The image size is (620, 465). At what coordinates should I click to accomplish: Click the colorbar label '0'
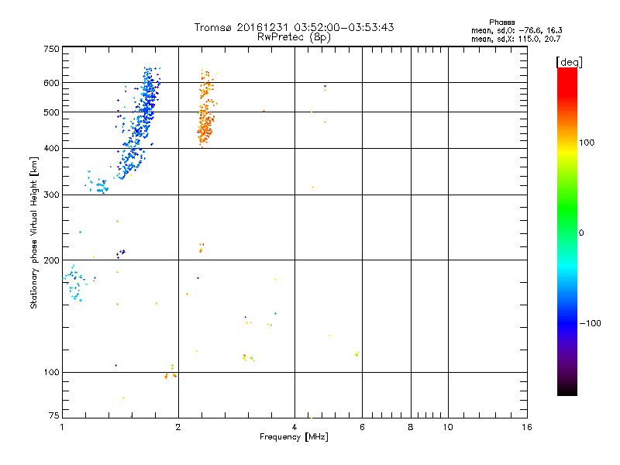[581, 232]
